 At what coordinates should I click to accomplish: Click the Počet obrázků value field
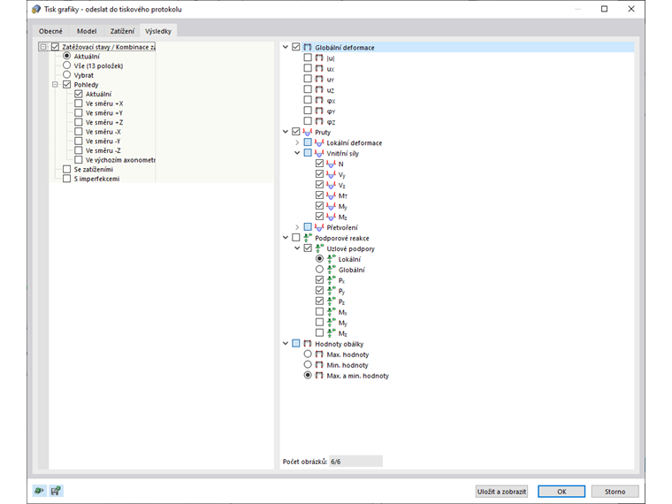355,462
